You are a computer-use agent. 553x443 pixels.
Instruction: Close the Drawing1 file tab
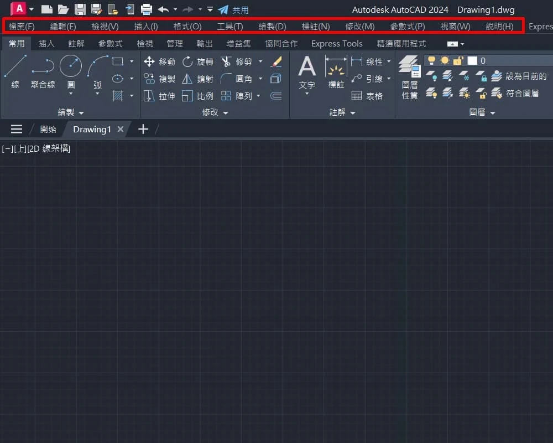120,129
